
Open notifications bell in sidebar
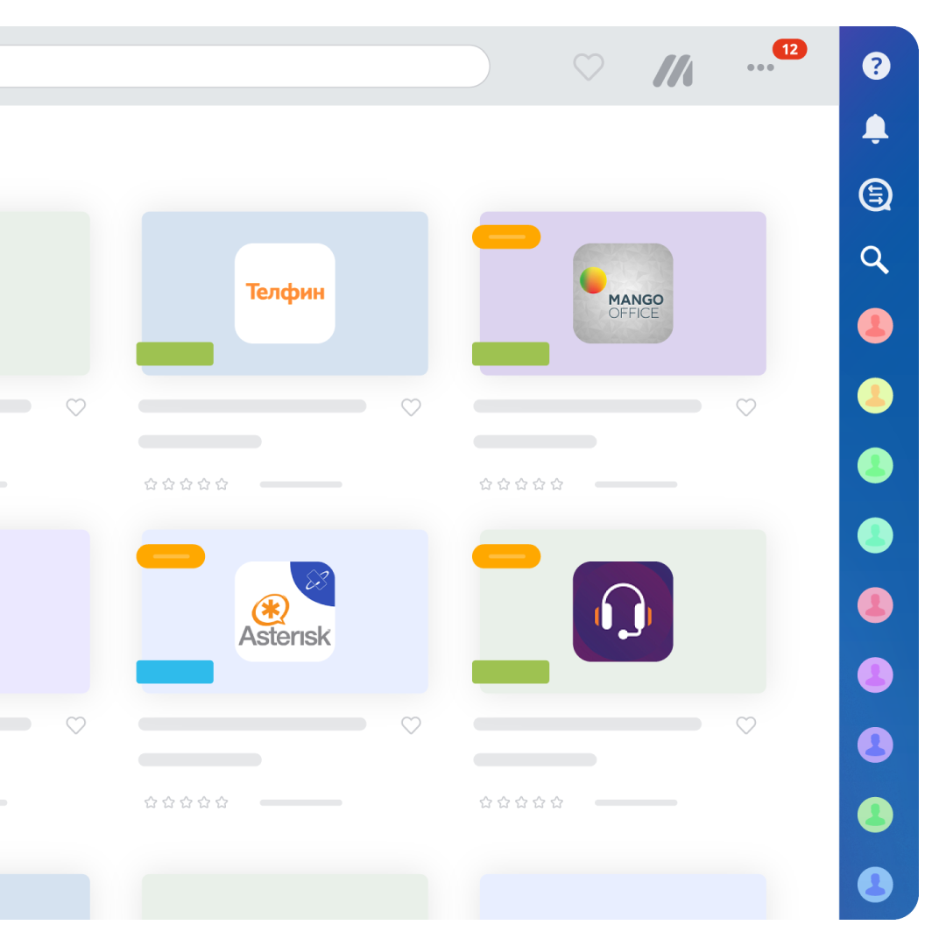pyautogui.click(x=875, y=129)
